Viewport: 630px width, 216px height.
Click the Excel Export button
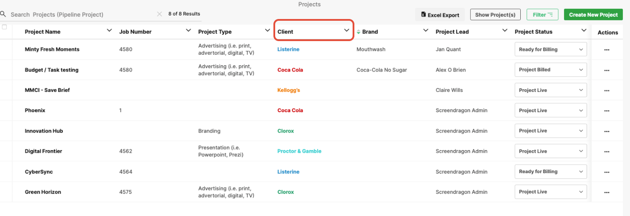[440, 15]
